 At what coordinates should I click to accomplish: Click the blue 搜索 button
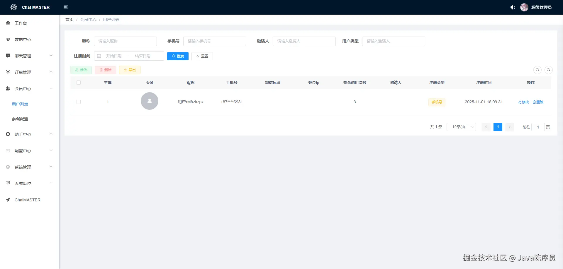pyautogui.click(x=178, y=56)
